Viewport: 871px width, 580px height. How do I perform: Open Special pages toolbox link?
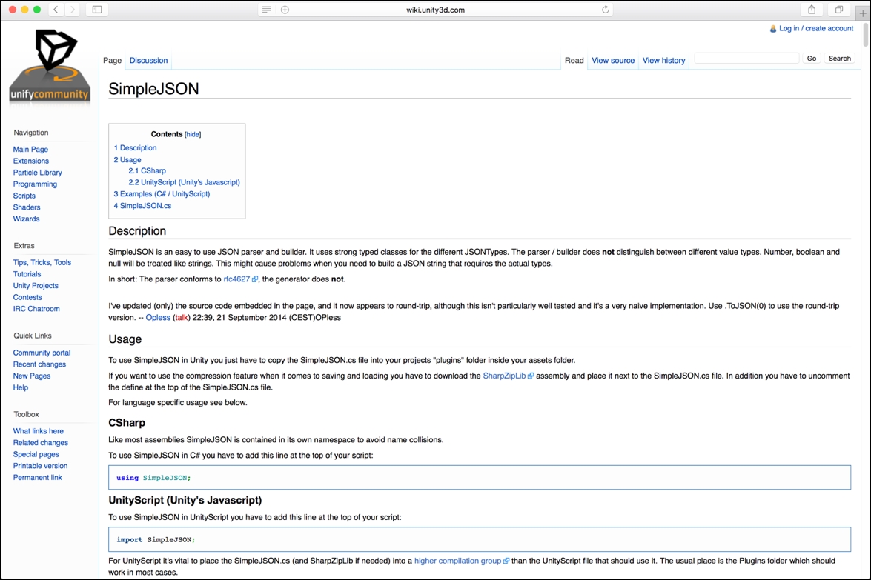(36, 455)
